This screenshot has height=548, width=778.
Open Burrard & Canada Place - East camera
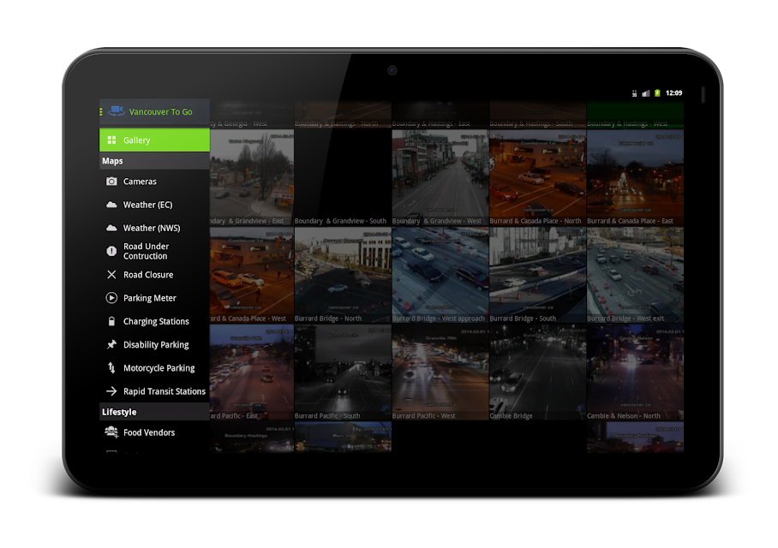[x=635, y=177]
